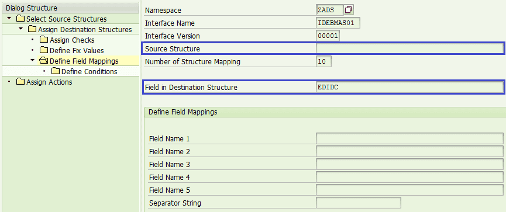The width and height of the screenshot is (506, 212).
Task: Open Namespace value help icon
Action: tap(348, 10)
